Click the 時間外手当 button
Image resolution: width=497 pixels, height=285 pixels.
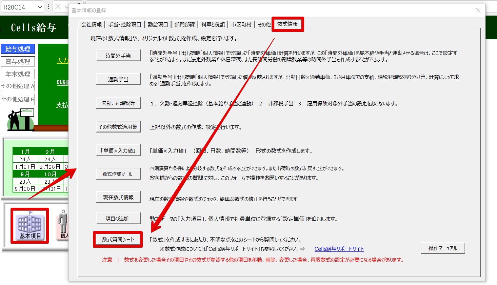(x=118, y=56)
